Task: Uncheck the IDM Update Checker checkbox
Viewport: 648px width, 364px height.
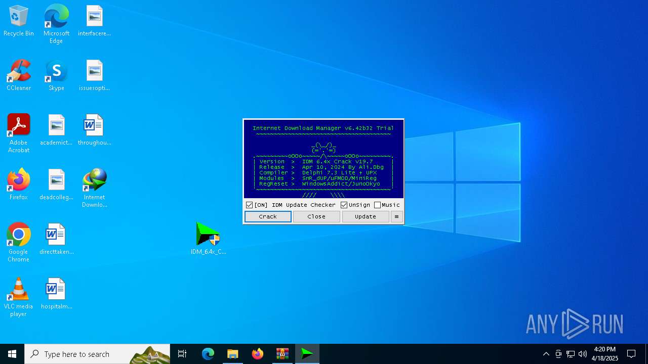Action: click(249, 205)
